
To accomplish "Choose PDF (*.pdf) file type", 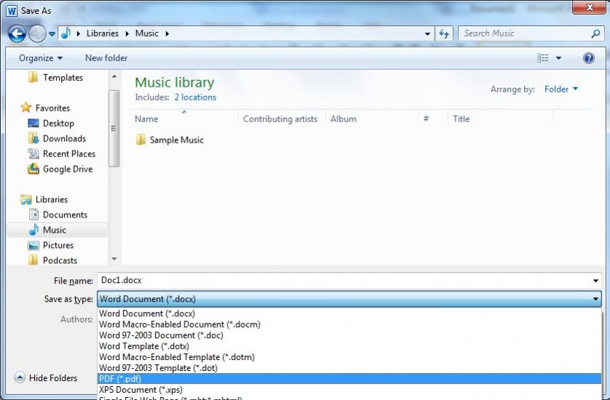I will tap(349, 379).
